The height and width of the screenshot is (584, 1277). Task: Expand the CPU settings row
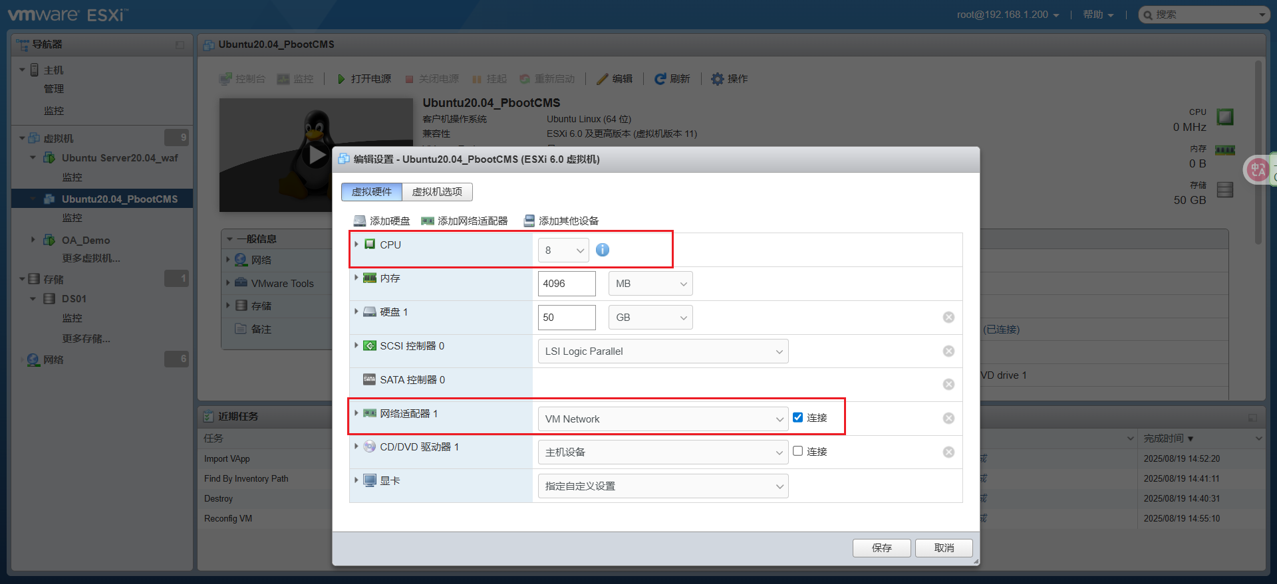(x=356, y=244)
